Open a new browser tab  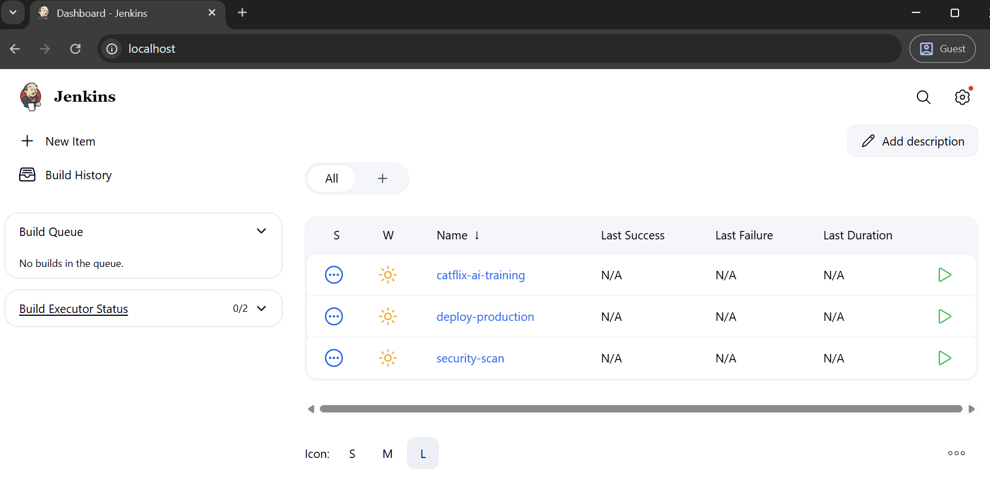pyautogui.click(x=242, y=12)
